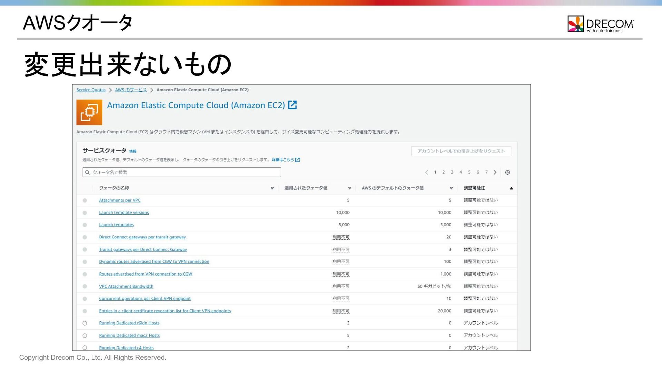Select radio button for Running Dedicated mac2 Hosts

click(x=85, y=335)
